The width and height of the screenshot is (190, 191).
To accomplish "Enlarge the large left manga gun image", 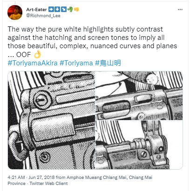I will [51, 120].
